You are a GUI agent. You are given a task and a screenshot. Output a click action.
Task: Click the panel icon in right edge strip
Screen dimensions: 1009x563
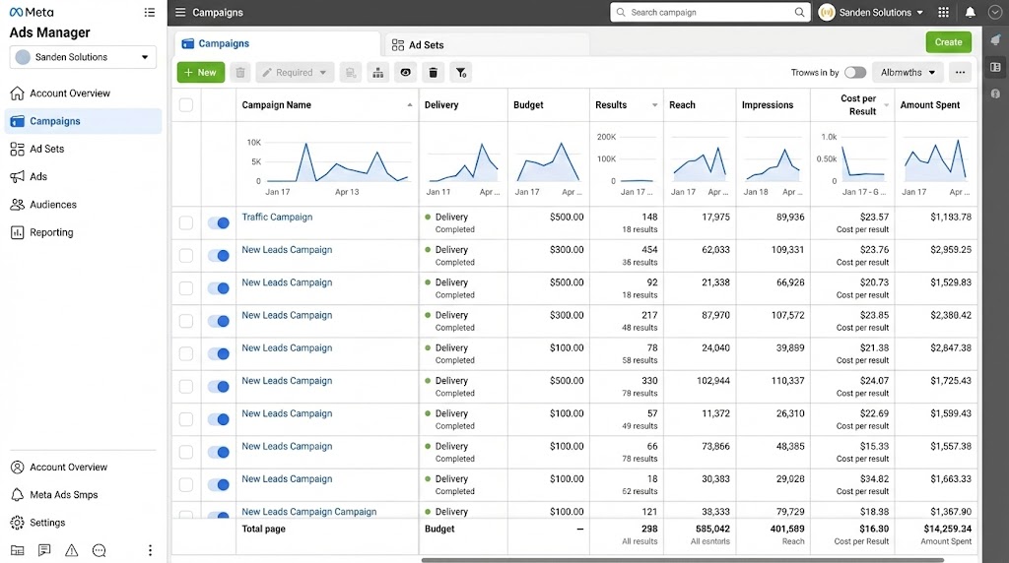995,67
